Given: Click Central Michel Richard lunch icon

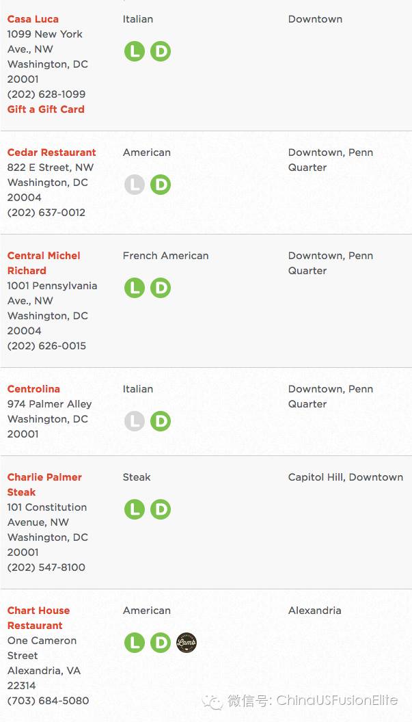Looking at the screenshot, I should pyautogui.click(x=135, y=288).
